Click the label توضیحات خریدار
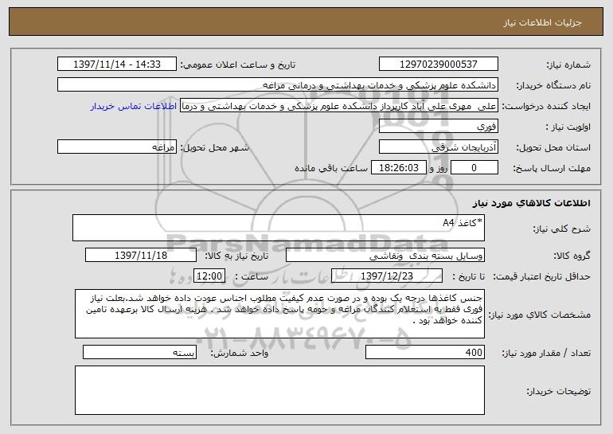 coord(559,391)
